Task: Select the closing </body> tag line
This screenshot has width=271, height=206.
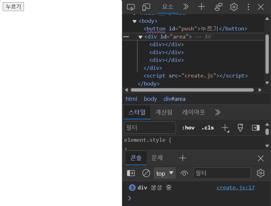Action: point(149,84)
